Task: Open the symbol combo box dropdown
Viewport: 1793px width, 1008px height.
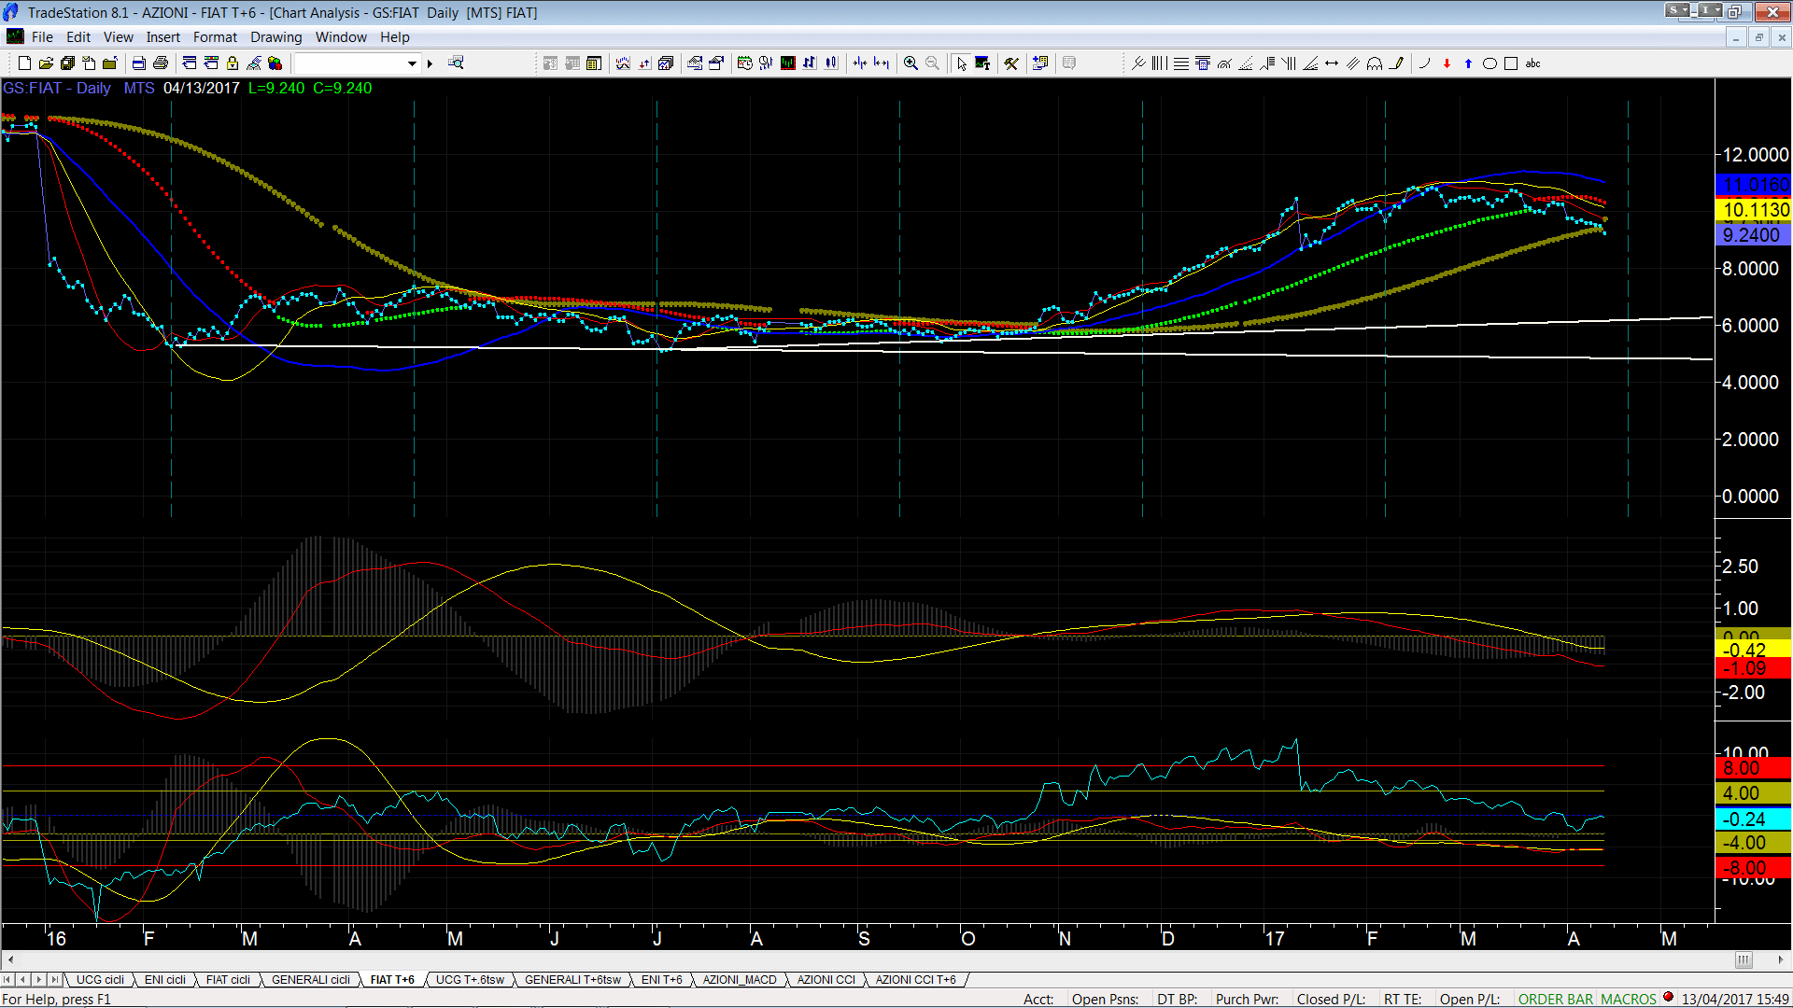Action: point(412,63)
